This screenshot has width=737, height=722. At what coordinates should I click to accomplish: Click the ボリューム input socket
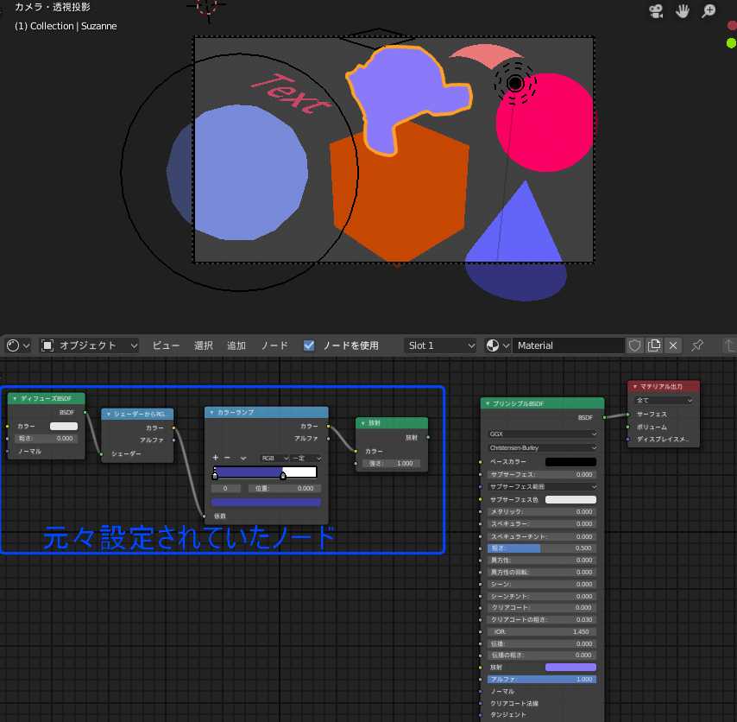click(x=628, y=427)
